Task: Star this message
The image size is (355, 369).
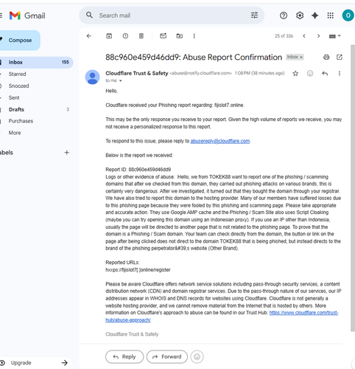Action: [295, 73]
